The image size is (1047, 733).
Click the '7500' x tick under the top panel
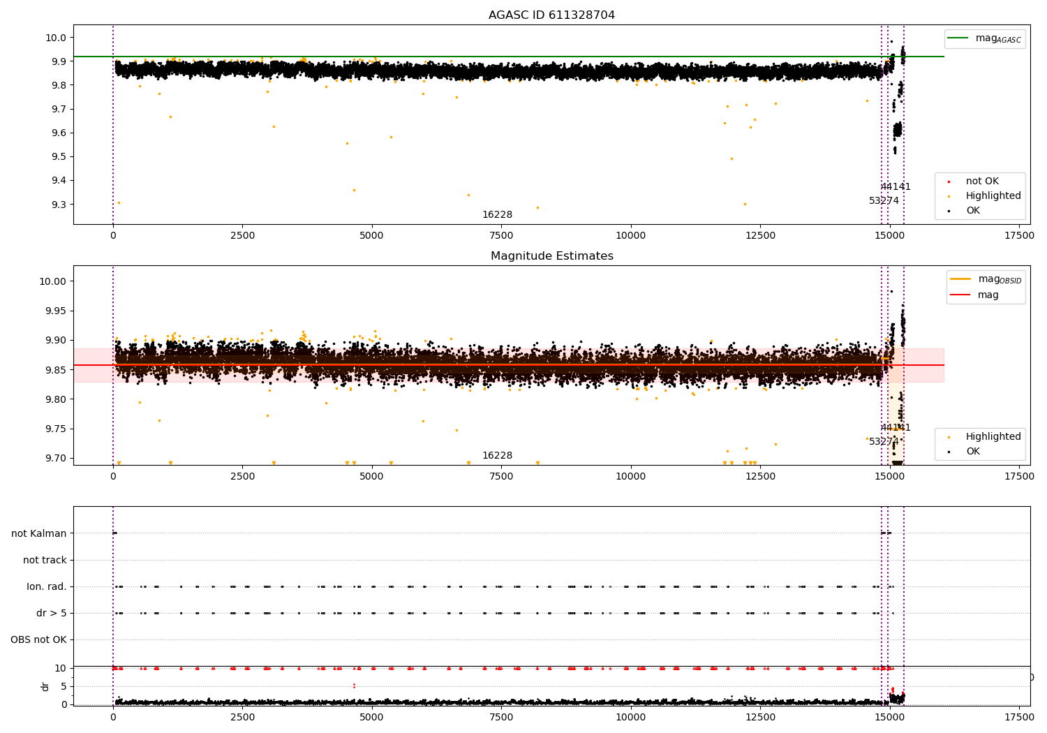(501, 236)
